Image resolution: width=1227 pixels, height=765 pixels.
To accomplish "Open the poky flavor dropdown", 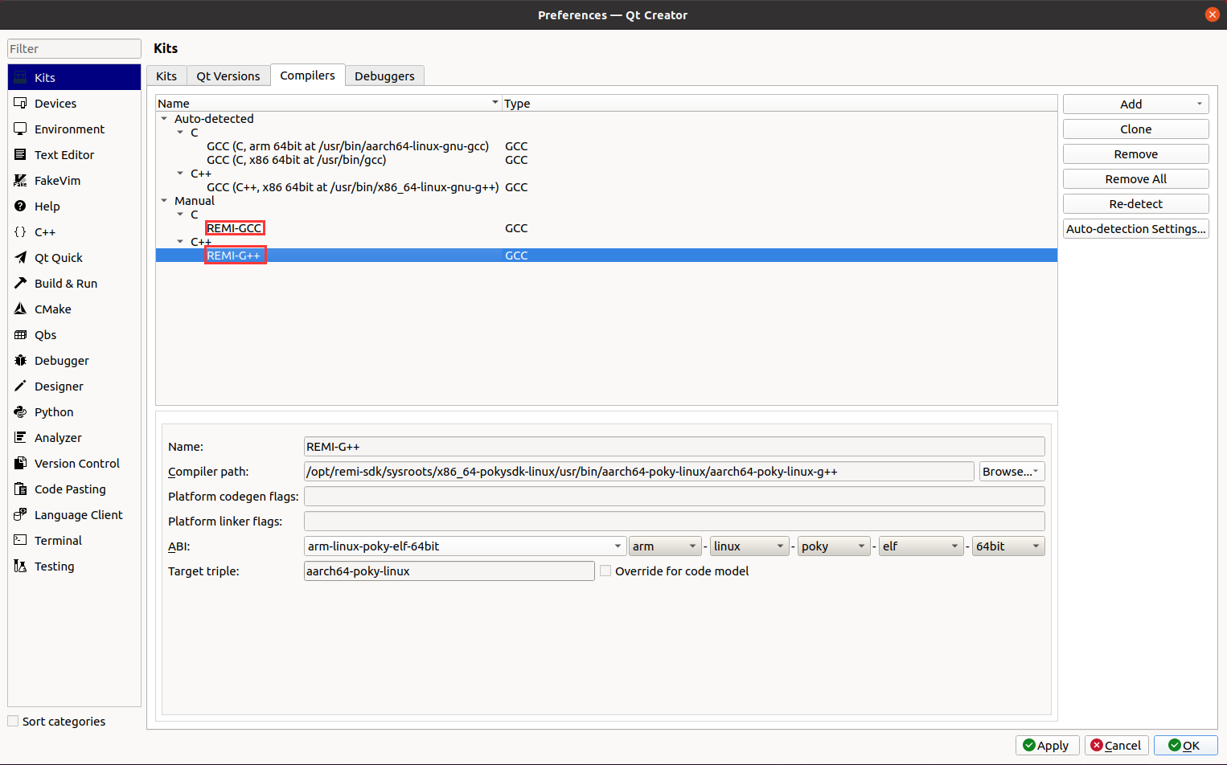I will point(835,546).
